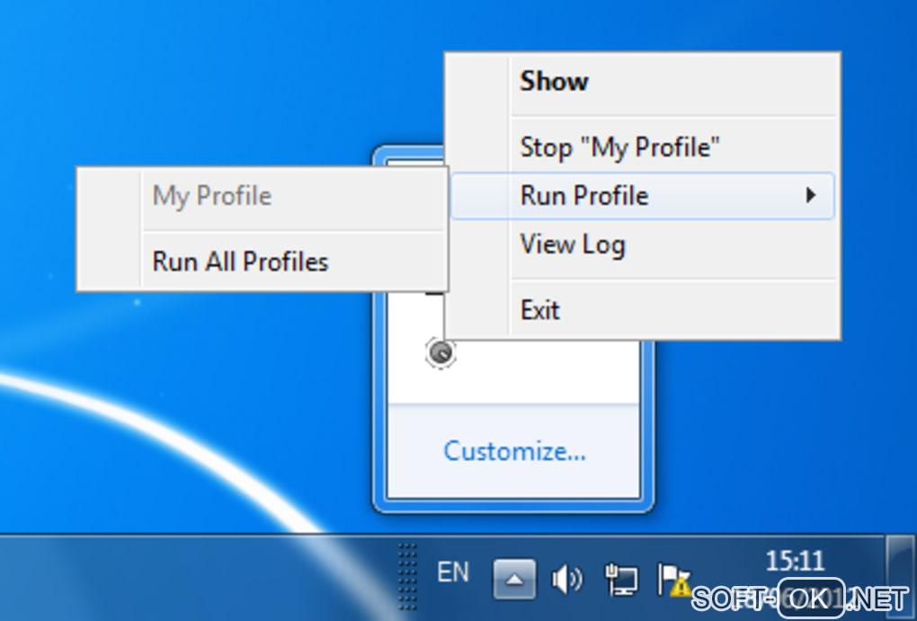Click the 15:11 taskbar clock
Viewport: 917px width, 621px height.
[x=795, y=562]
